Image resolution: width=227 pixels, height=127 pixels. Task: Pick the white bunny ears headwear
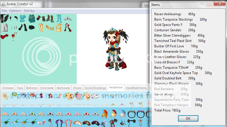(42, 122)
